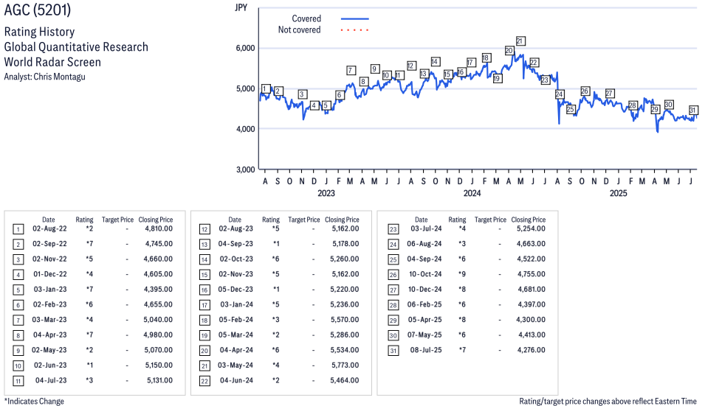The width and height of the screenshot is (705, 406).
Task: Click chart marker 1 near August 2022
Action: click(266, 89)
